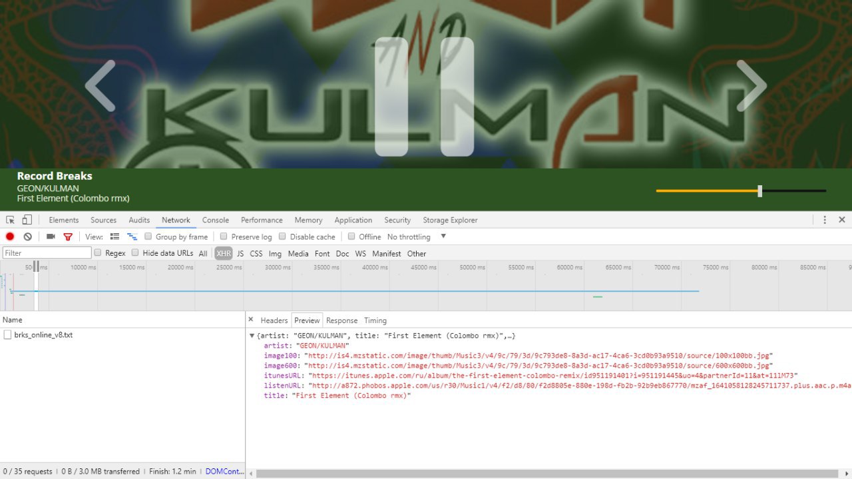This screenshot has height=479, width=852.
Task: Click the Filter input field
Action: pos(47,253)
